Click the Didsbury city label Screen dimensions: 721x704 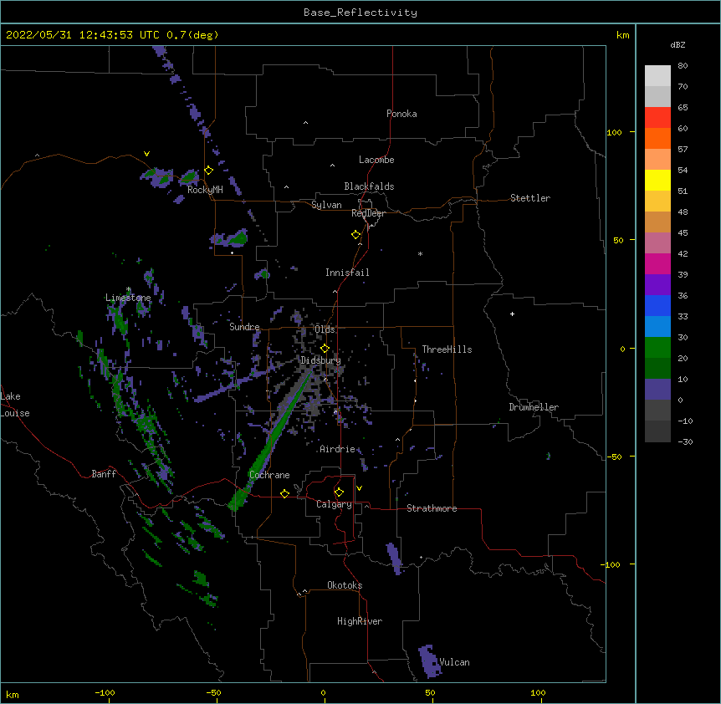320,360
